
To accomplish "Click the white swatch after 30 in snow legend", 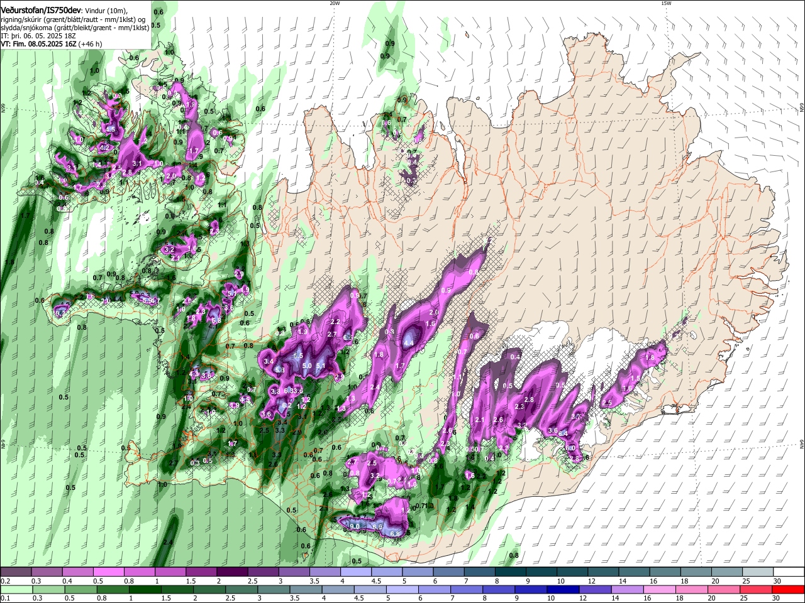I will pyautogui.click(x=789, y=572).
